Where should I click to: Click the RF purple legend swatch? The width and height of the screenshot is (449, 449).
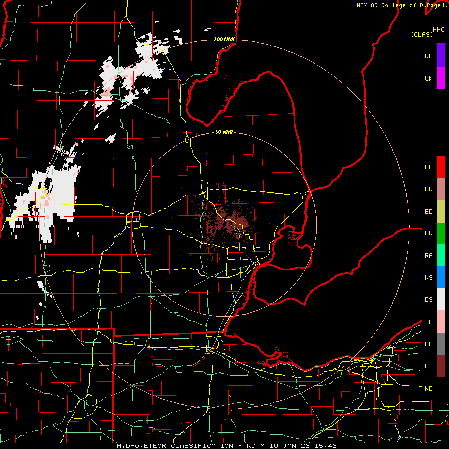click(x=441, y=56)
